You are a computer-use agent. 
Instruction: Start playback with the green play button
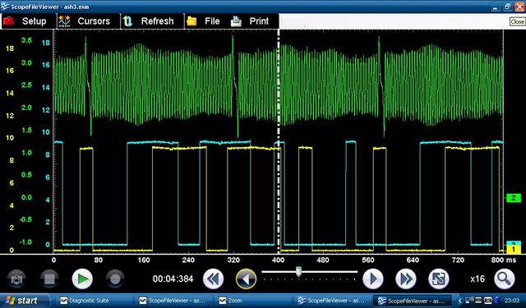[x=82, y=278]
